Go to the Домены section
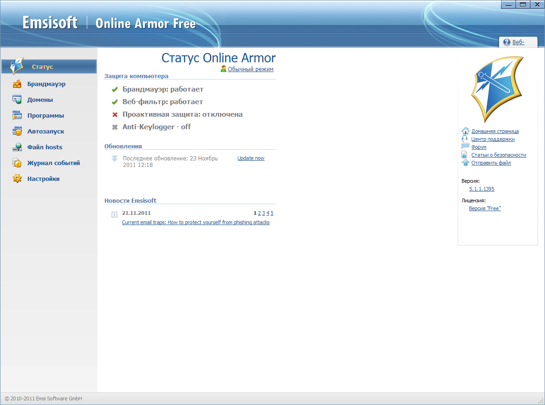The image size is (545, 405). 40,100
